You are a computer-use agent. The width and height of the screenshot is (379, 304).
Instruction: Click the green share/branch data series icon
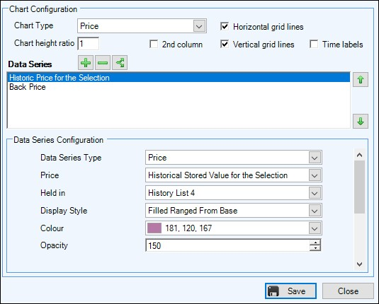pos(120,63)
